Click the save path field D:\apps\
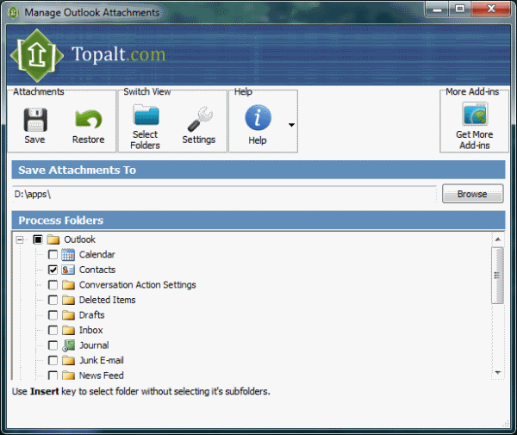The height and width of the screenshot is (435, 517). [224, 195]
